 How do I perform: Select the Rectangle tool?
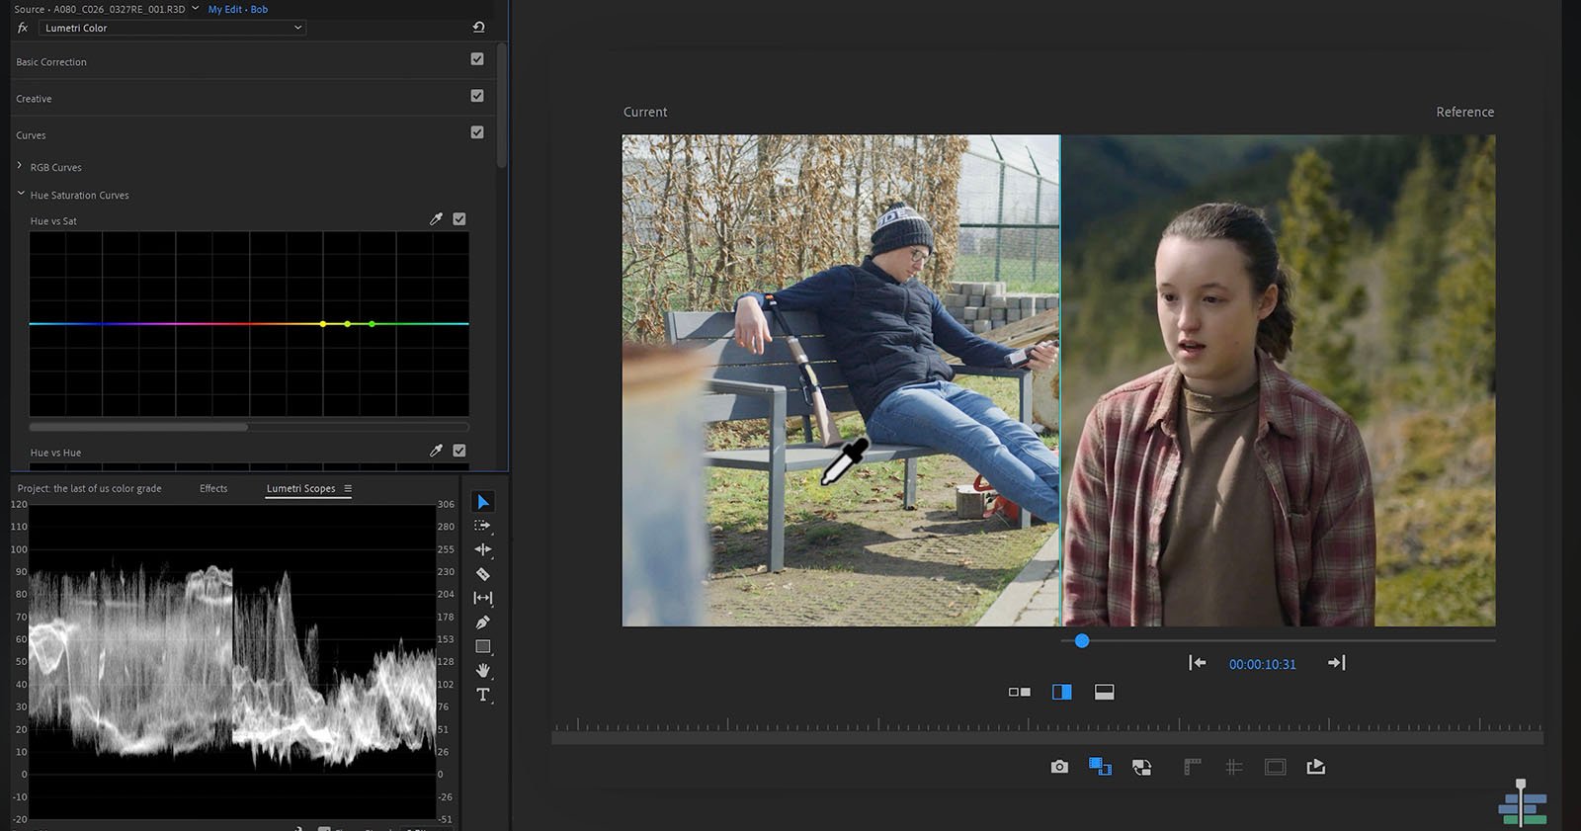(x=482, y=646)
